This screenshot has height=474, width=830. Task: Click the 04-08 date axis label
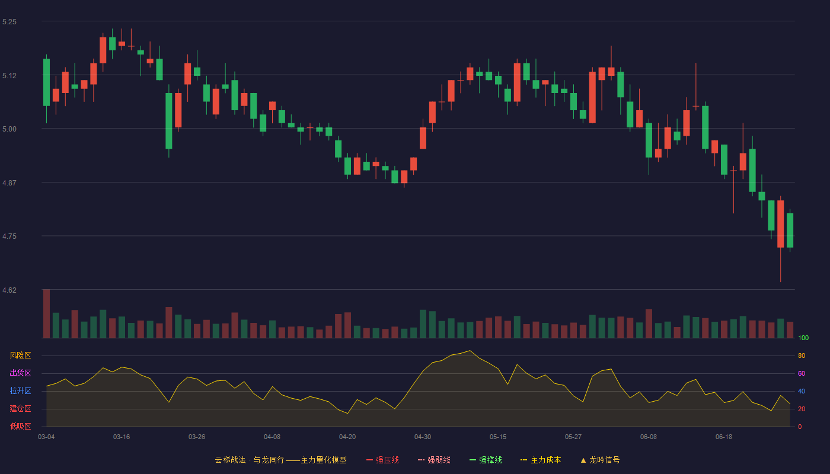tap(272, 437)
